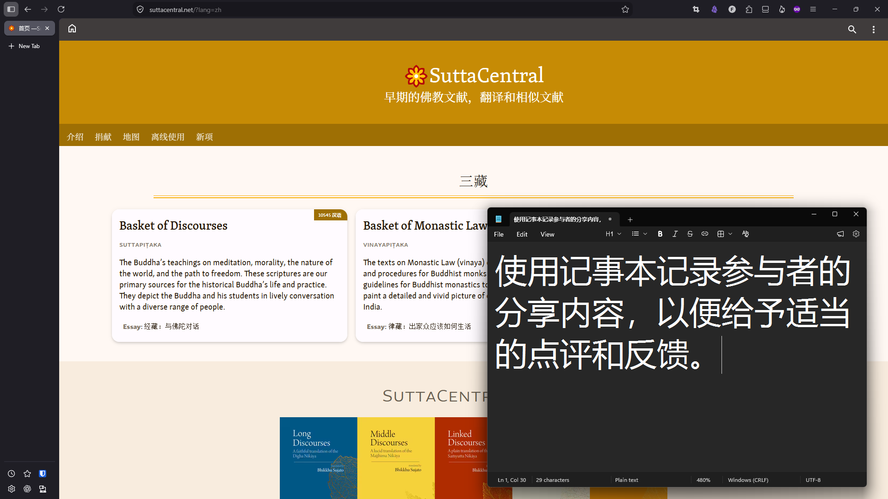Open the Basket of Monastic Law card
This screenshot has width=888, height=499.
point(421,276)
